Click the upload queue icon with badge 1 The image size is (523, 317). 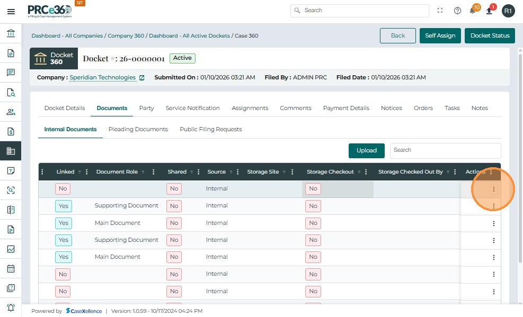489,11
